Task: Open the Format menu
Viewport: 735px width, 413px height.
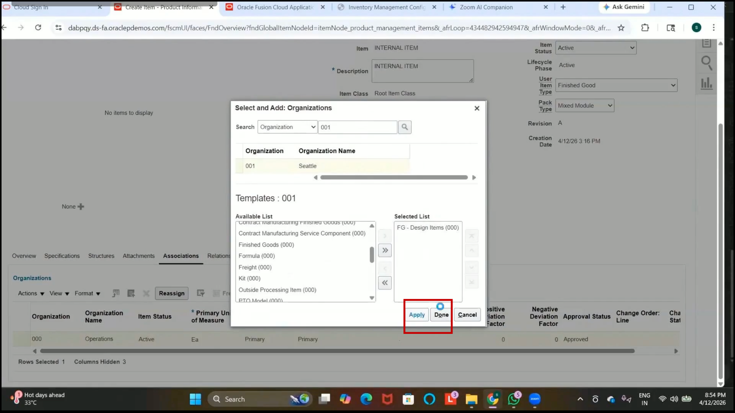Action: (87, 293)
